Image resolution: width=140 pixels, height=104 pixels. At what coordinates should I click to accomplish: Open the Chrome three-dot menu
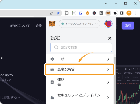(136, 13)
